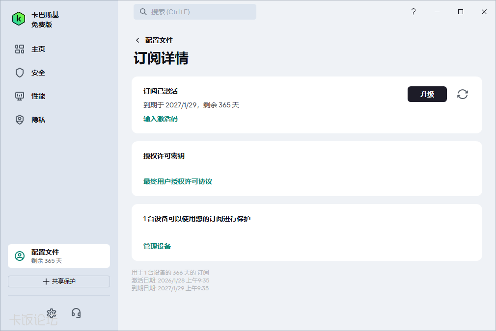Screen dimensions: 496x331
Task: Click the 主页 grid icon in sidebar
Action: 20,49
